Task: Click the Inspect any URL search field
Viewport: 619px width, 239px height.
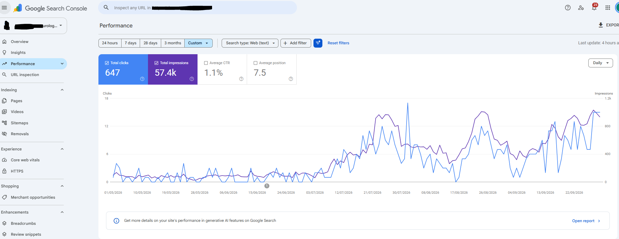Action: click(x=198, y=8)
